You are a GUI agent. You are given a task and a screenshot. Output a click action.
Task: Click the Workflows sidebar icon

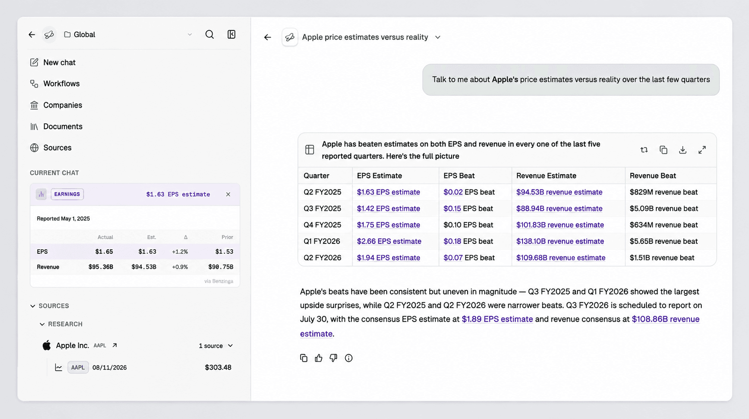tap(34, 84)
